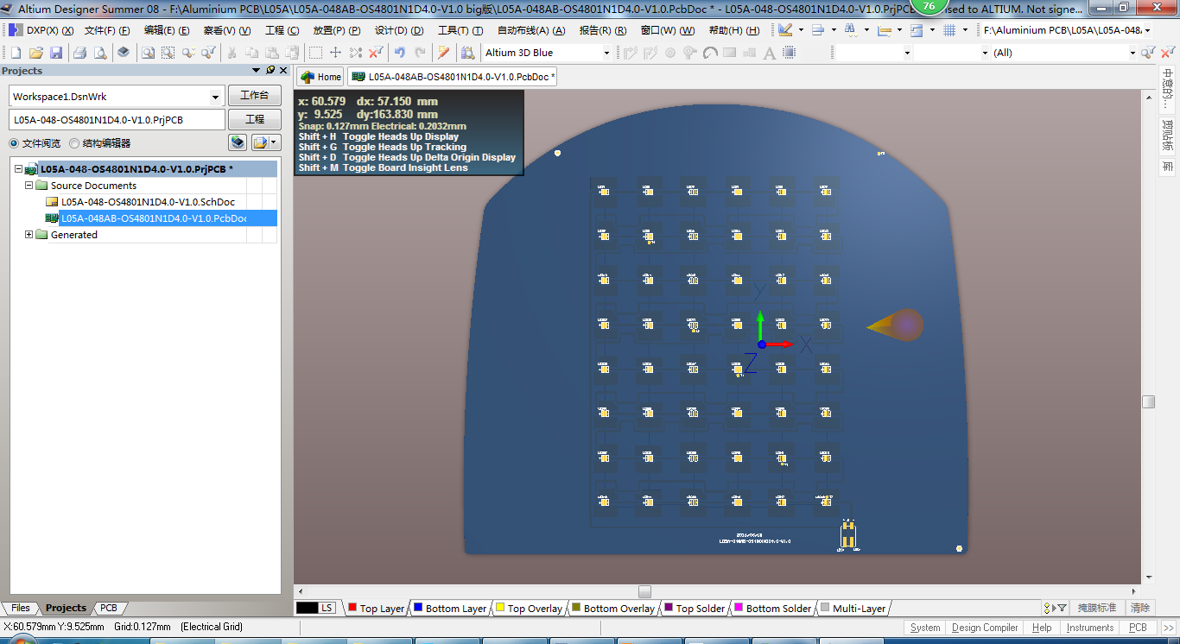Click the Print icon in toolbar
Image resolution: width=1180 pixels, height=644 pixels.
coord(80,53)
